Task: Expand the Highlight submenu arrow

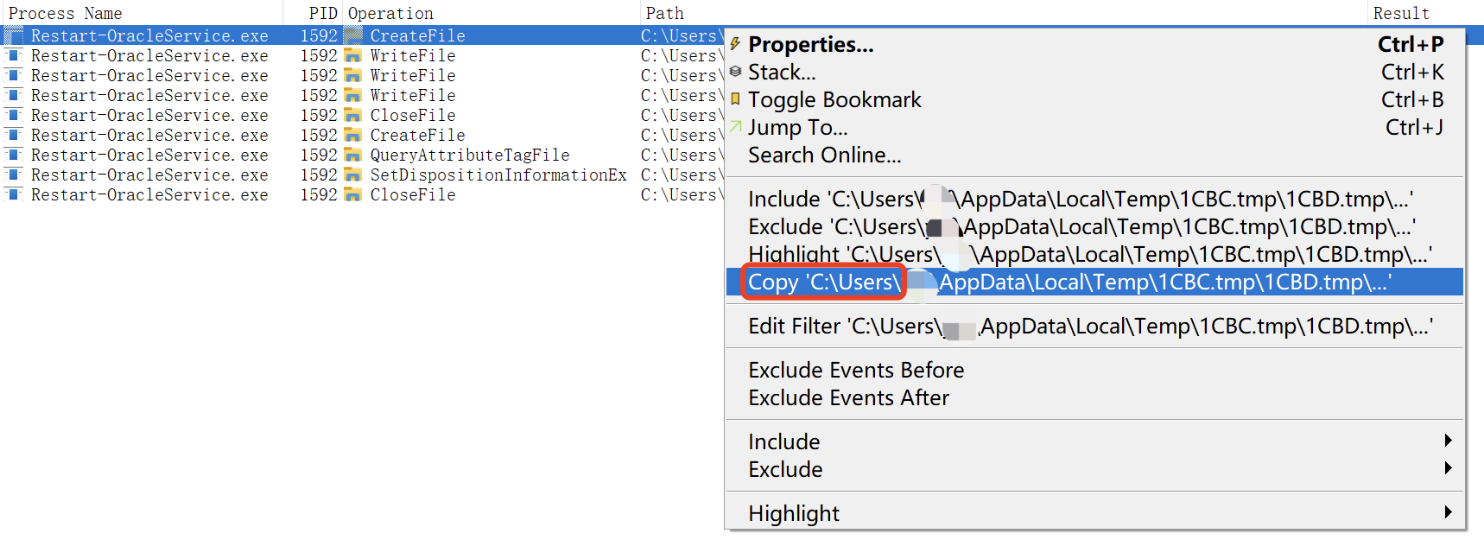Action: 1448,512
